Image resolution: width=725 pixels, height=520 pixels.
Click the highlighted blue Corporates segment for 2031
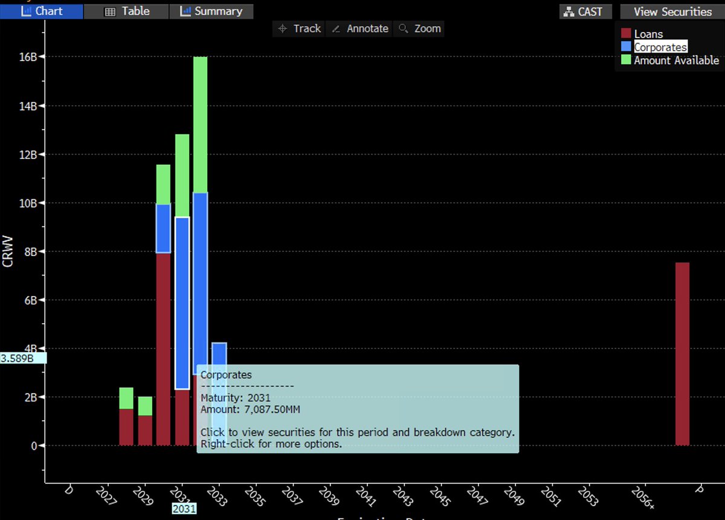[182, 303]
